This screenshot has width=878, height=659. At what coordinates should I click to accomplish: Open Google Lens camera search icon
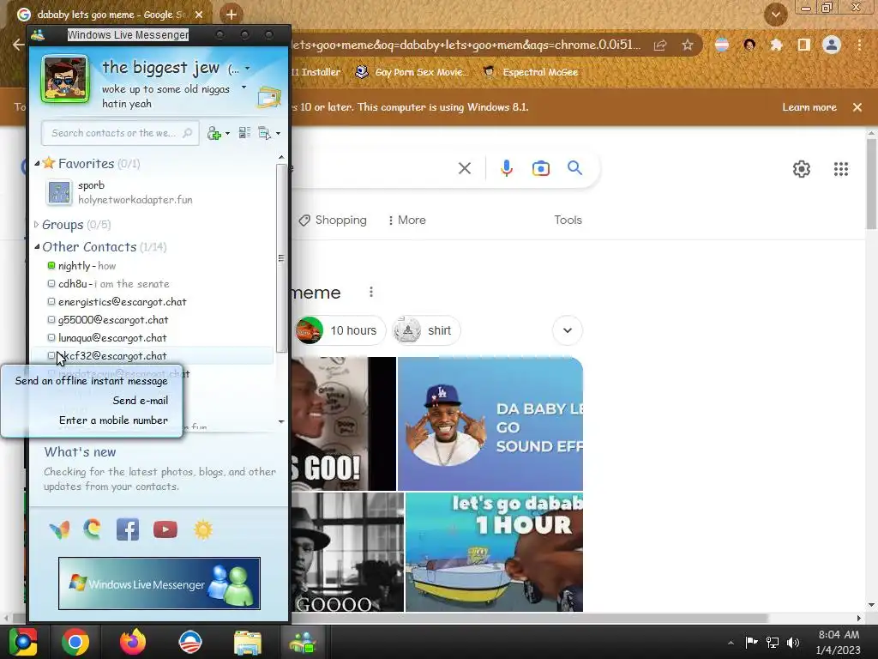tap(541, 168)
